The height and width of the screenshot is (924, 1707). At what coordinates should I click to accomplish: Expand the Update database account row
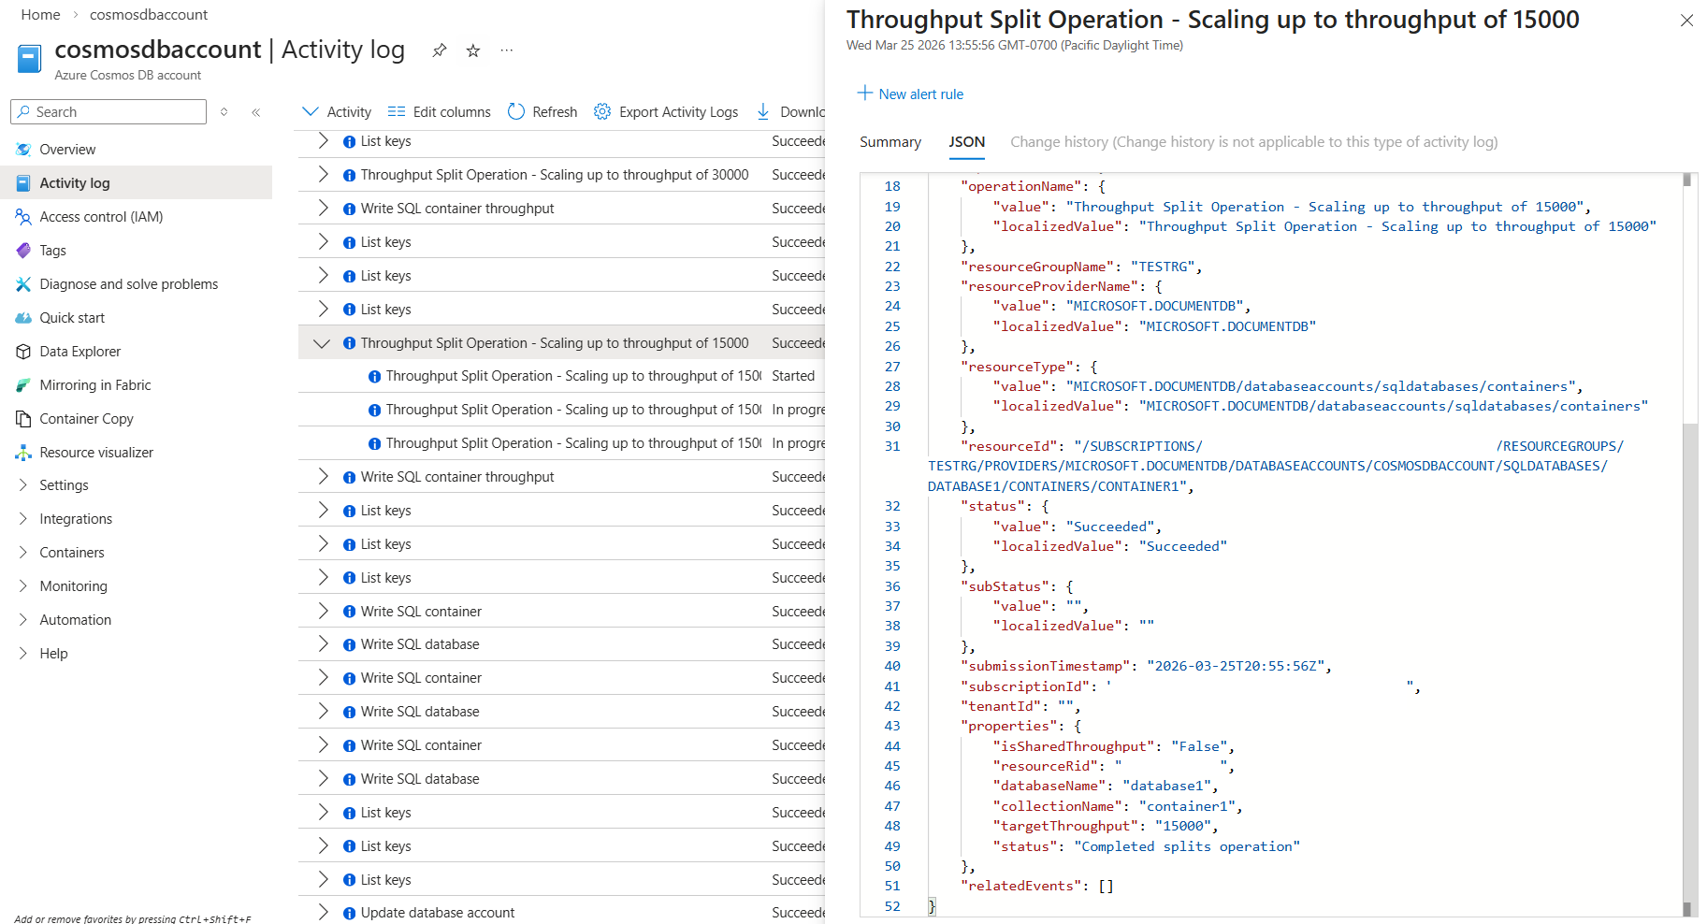323,913
